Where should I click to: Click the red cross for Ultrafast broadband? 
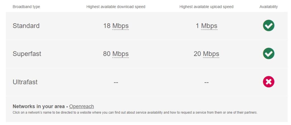click(x=269, y=82)
